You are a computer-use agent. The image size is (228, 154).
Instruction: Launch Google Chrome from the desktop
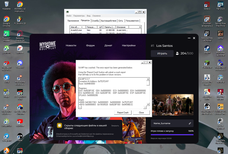pyautogui.click(x=6, y=21)
